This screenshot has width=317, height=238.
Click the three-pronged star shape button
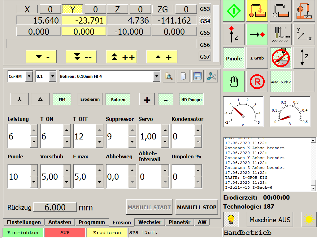[x=20, y=99]
